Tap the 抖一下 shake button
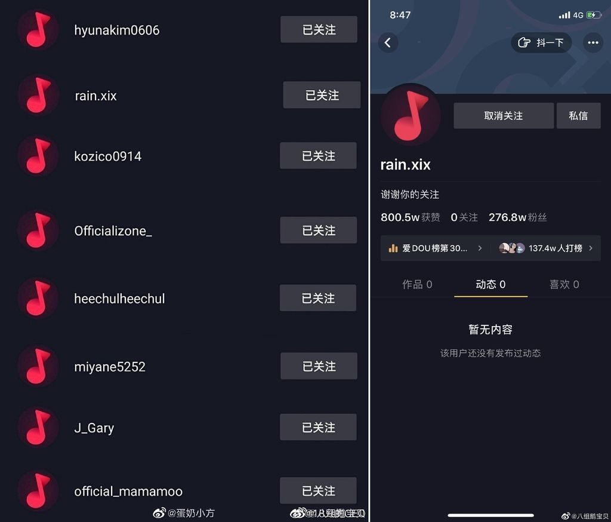The height and width of the screenshot is (522, 611). [x=541, y=42]
